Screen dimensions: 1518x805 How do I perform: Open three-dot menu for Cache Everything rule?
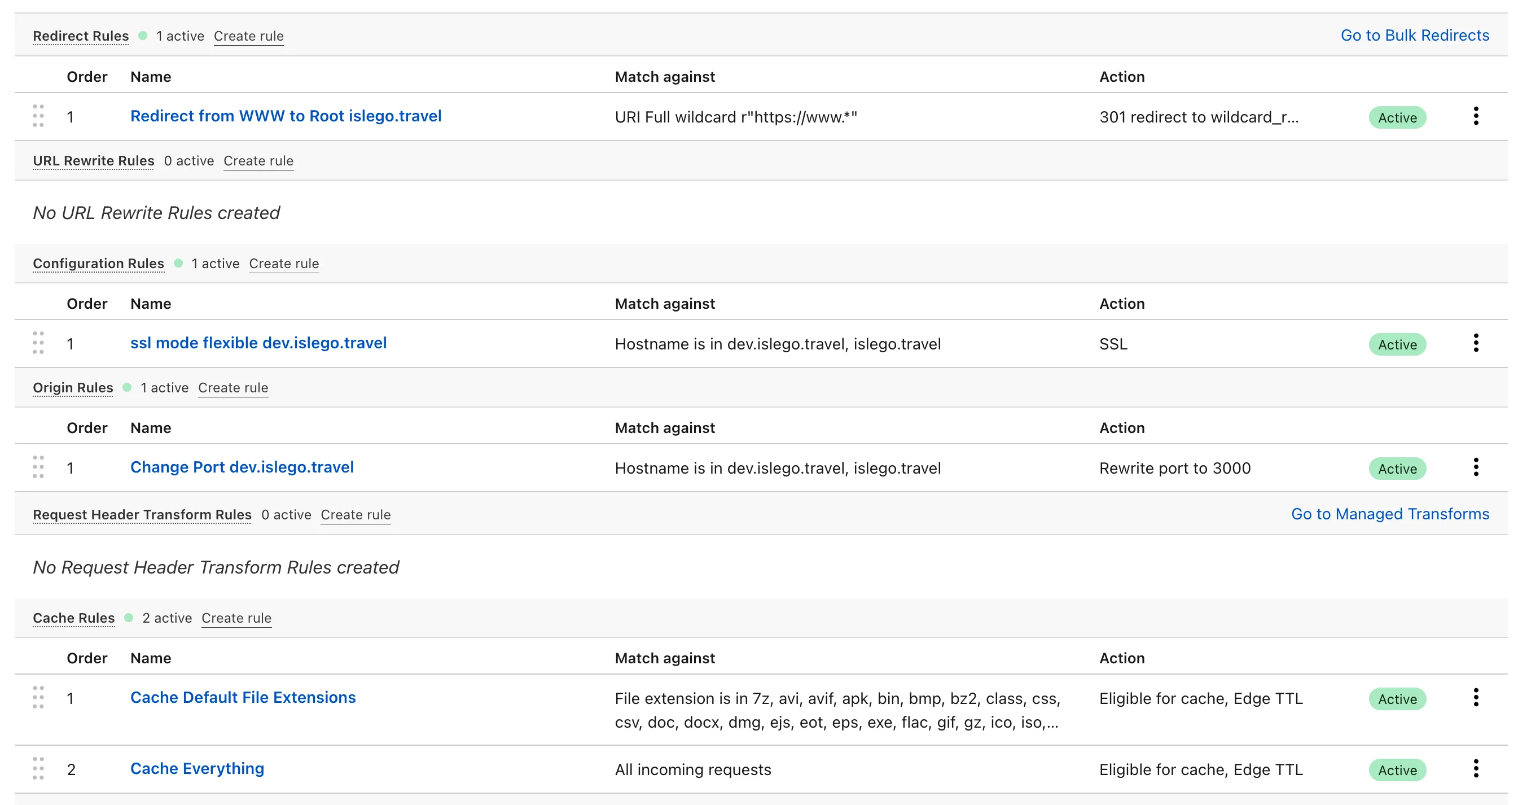[x=1476, y=769]
